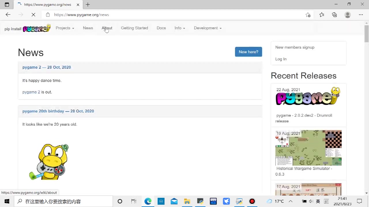Click the browser back arrow
This screenshot has width=369, height=207.
(x=8, y=15)
